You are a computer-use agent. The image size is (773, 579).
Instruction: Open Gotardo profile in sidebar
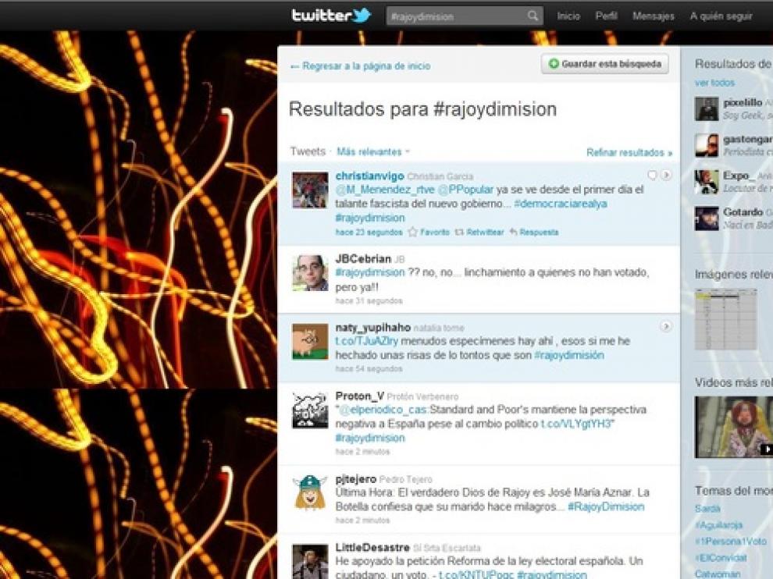coord(743,212)
